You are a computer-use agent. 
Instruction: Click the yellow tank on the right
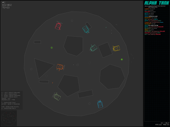point(116,48)
